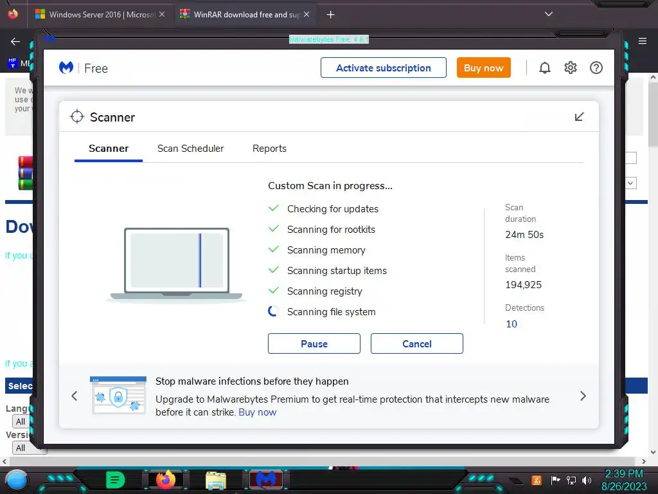Click the 'Scanning memory' row
658x494 pixels.
point(317,250)
